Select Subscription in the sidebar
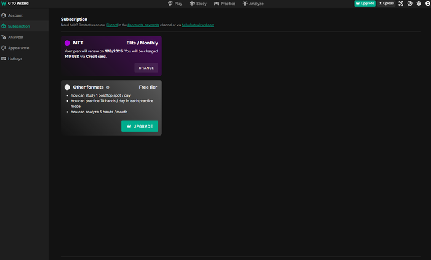The image size is (431, 260). coord(24,26)
